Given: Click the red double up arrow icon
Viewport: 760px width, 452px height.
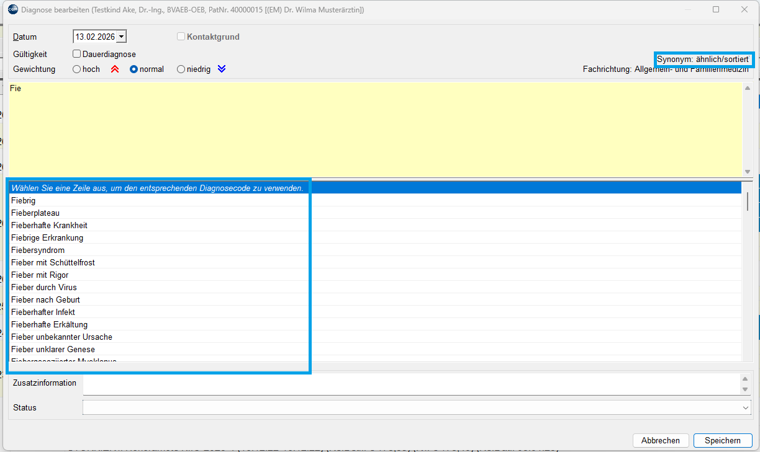Looking at the screenshot, I should (114, 69).
